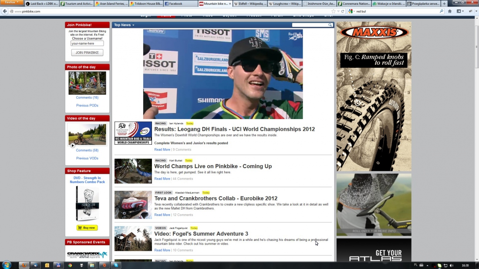Image resolution: width=479 pixels, height=269 pixels.
Task: Open the Windows Start menu
Action: coord(7,265)
